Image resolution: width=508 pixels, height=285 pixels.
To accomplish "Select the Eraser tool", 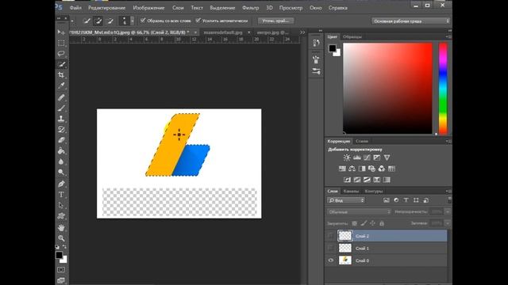I will (61, 140).
